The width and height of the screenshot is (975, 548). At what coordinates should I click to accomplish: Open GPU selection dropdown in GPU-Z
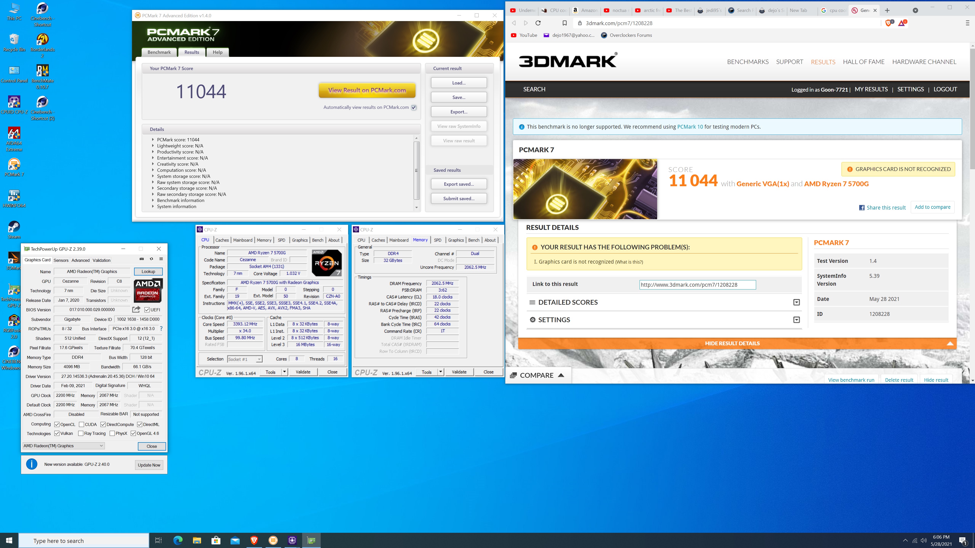click(63, 446)
